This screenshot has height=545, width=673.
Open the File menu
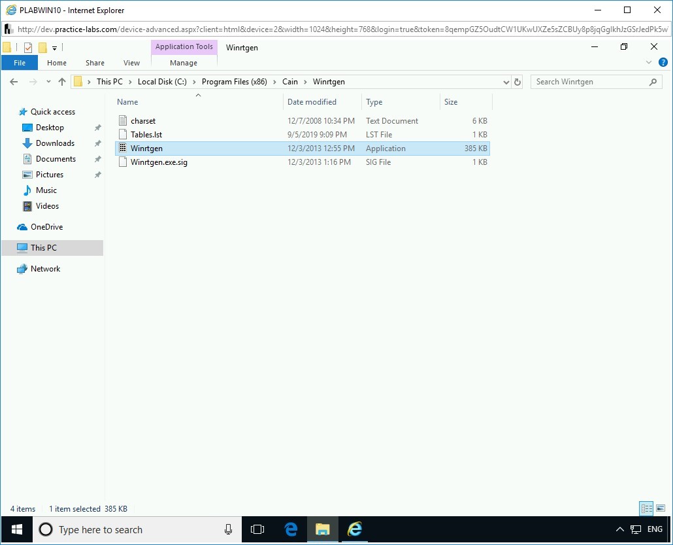click(x=20, y=63)
